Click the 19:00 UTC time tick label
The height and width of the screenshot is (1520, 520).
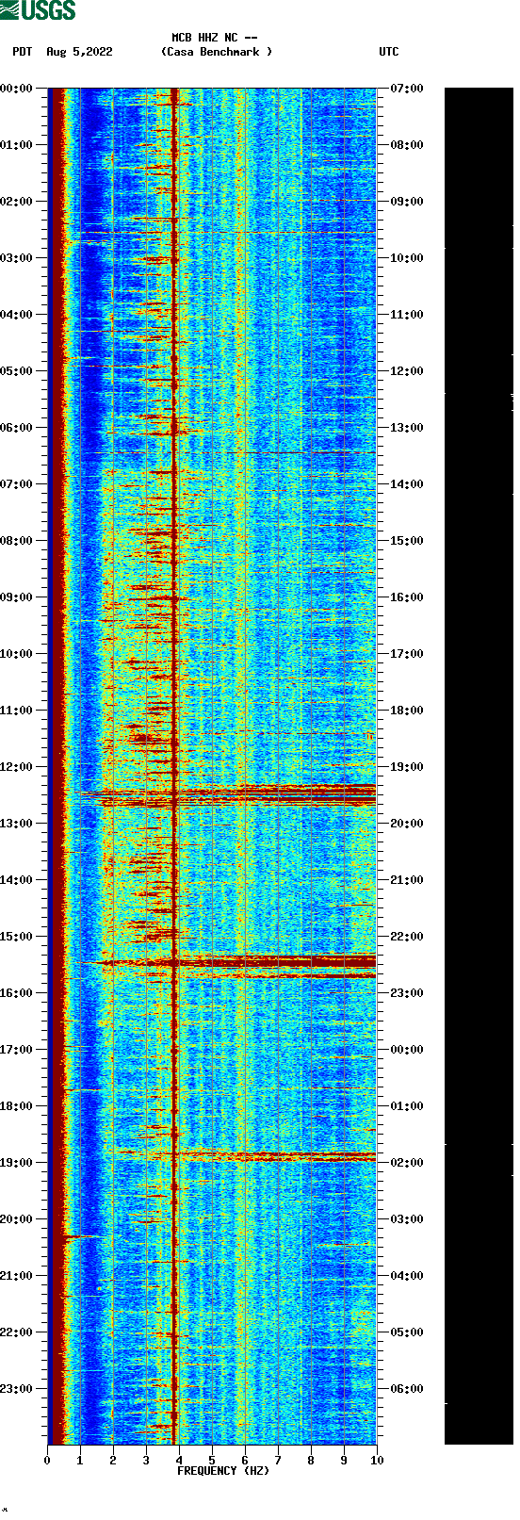[x=406, y=767]
